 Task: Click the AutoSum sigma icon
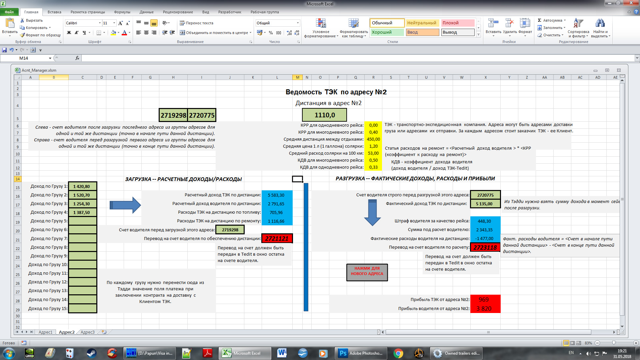(539, 20)
